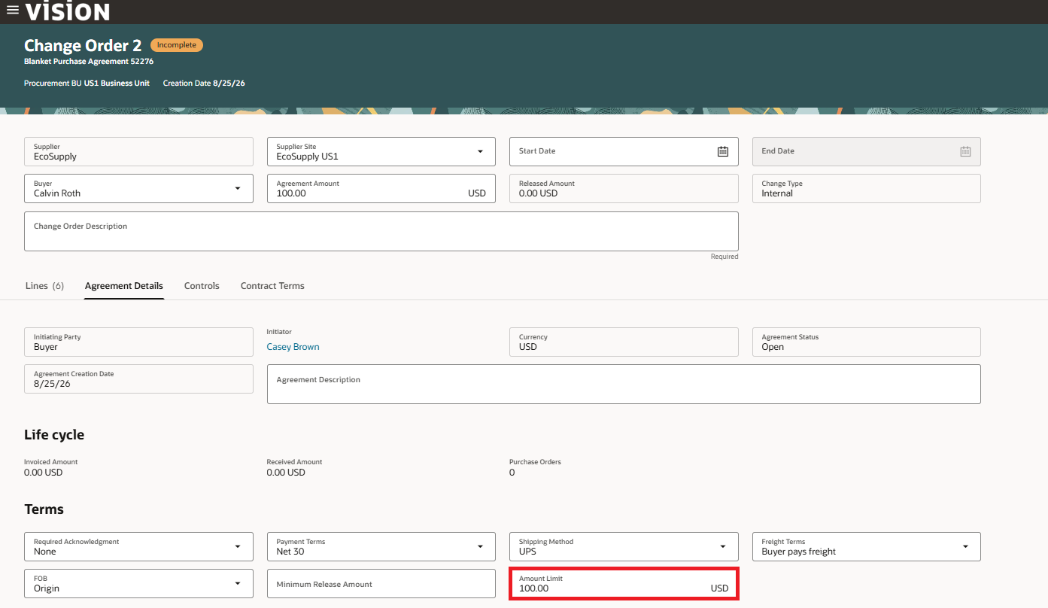The height and width of the screenshot is (608, 1048).
Task: Click the Received Amount value
Action: (287, 473)
